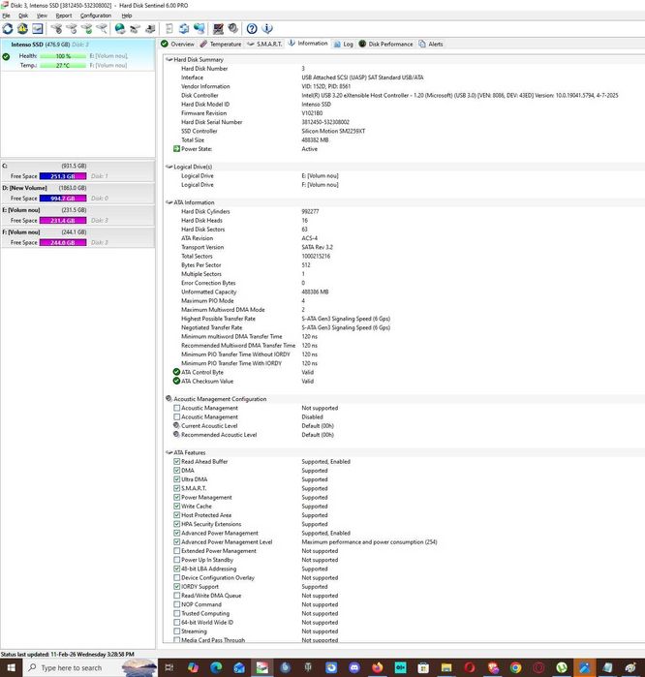The image size is (645, 677).
Task: Open Discord from the taskbar
Action: tap(354, 668)
